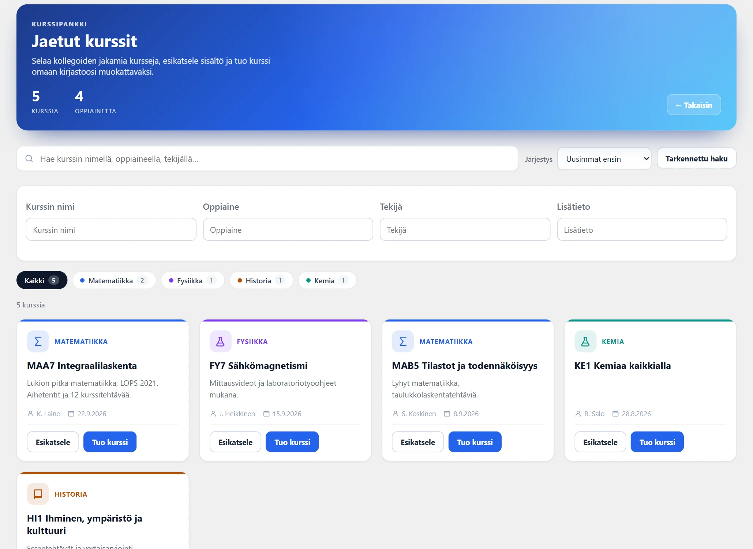753x549 pixels.
Task: Click the FY7 Sähkömagnetismi title
Action: tap(258, 365)
